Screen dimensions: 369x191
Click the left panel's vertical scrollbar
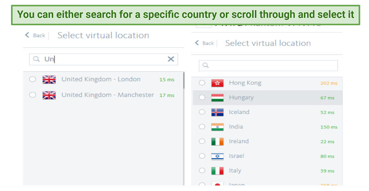184,81
